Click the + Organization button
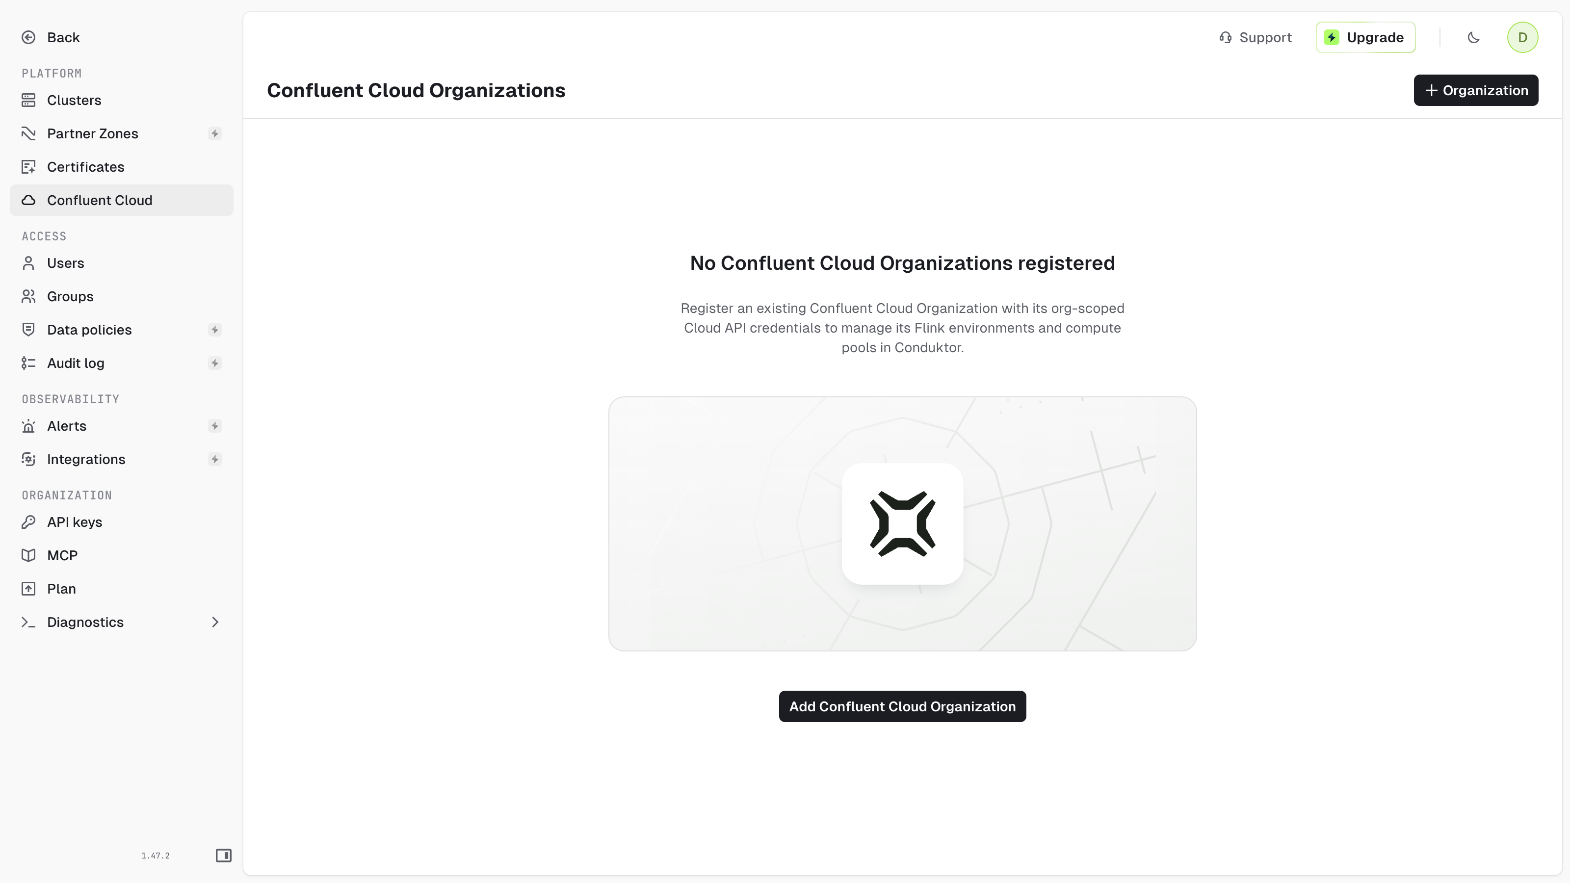Image resolution: width=1570 pixels, height=883 pixels. (1475, 90)
